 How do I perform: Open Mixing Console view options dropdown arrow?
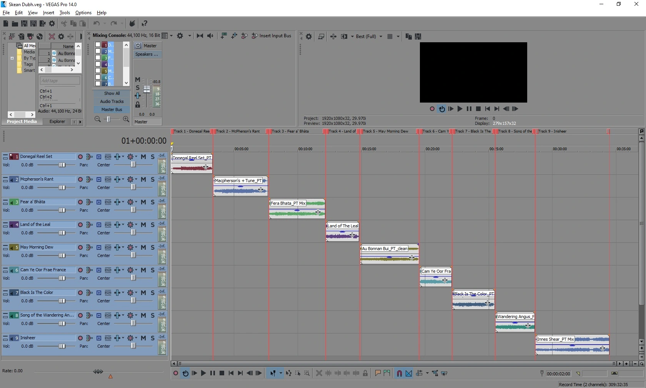pos(171,36)
